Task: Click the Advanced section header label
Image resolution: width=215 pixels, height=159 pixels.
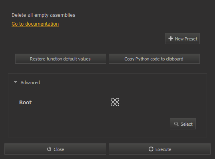Action: pos(30,83)
